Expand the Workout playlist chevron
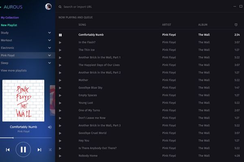Viewport: 244px width, 162px height. point(50,40)
